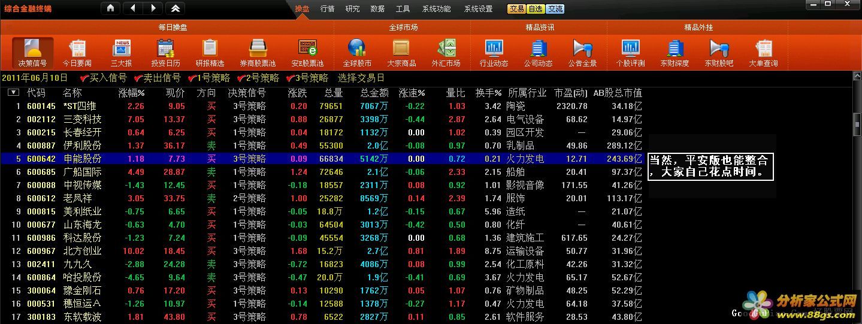Sort by 涨幅% column header

(132, 93)
